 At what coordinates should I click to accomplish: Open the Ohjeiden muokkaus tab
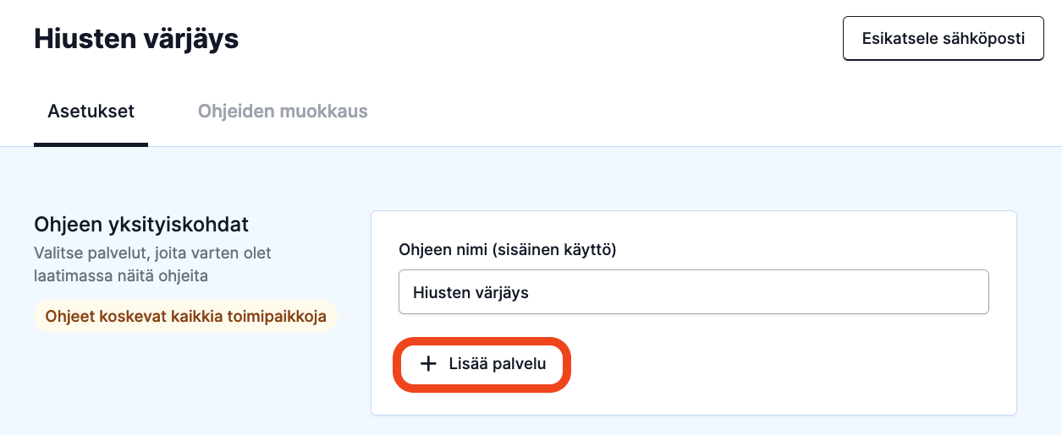point(283,111)
